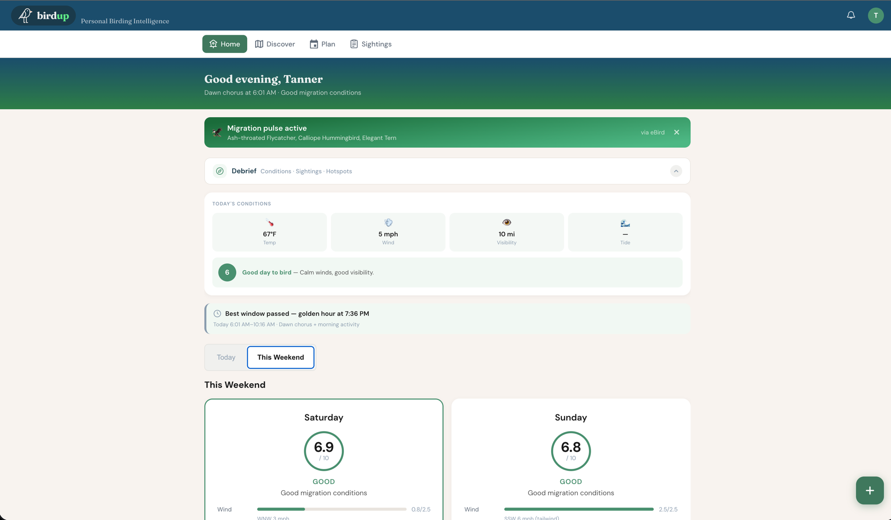Select the Home tab
This screenshot has width=891, height=520.
(224, 44)
